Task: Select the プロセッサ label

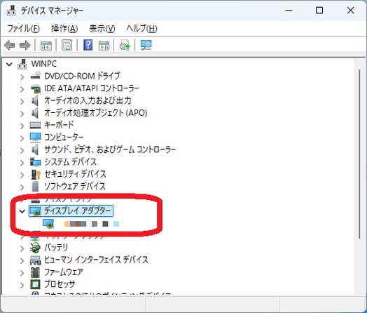Action: click(60, 284)
